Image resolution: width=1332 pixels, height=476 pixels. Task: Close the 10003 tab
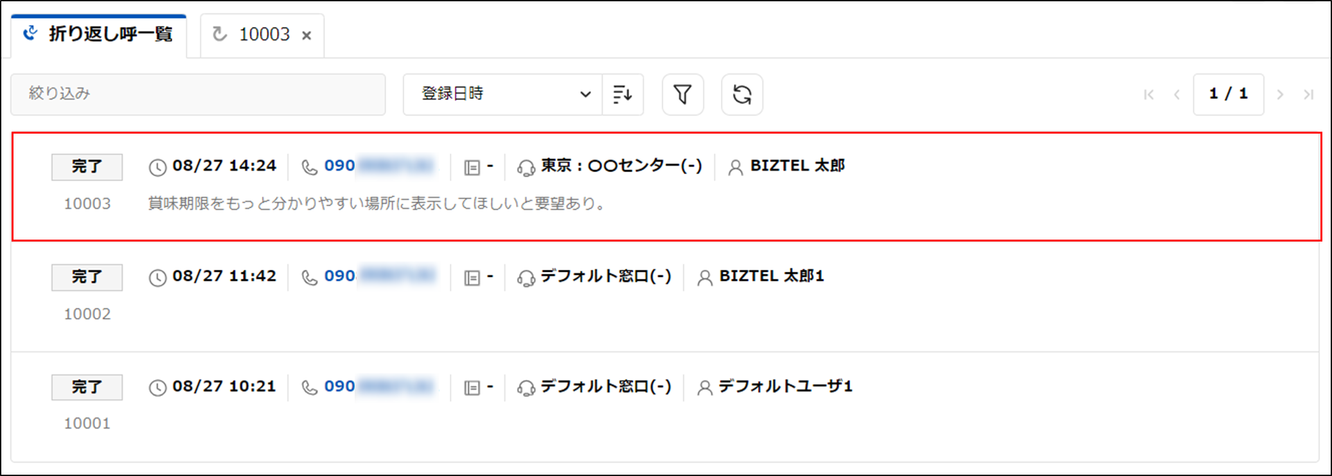[307, 35]
